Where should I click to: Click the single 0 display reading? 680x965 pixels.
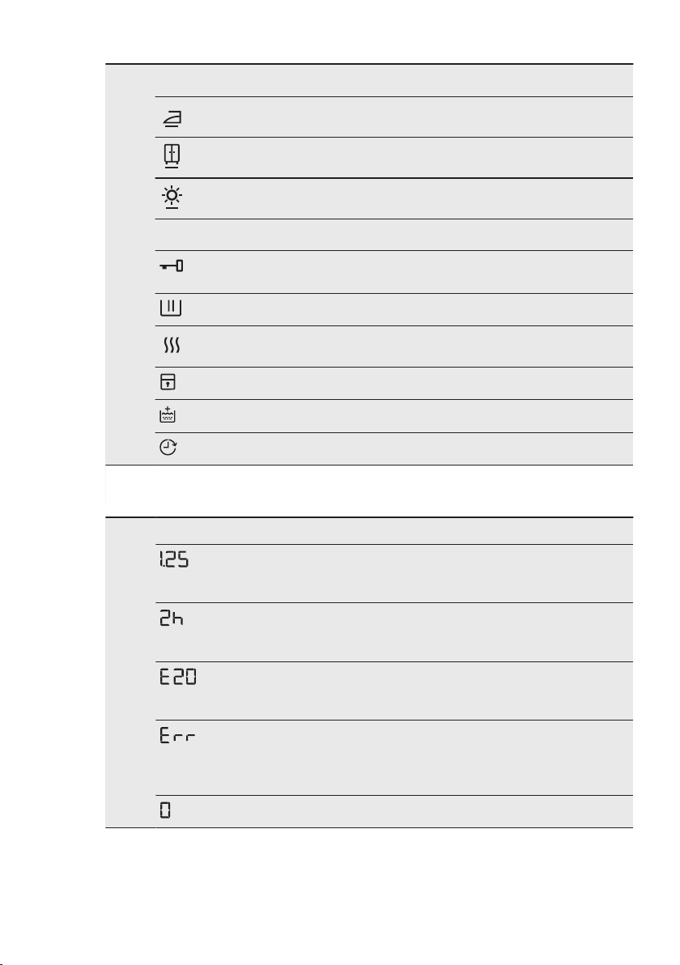click(x=165, y=810)
